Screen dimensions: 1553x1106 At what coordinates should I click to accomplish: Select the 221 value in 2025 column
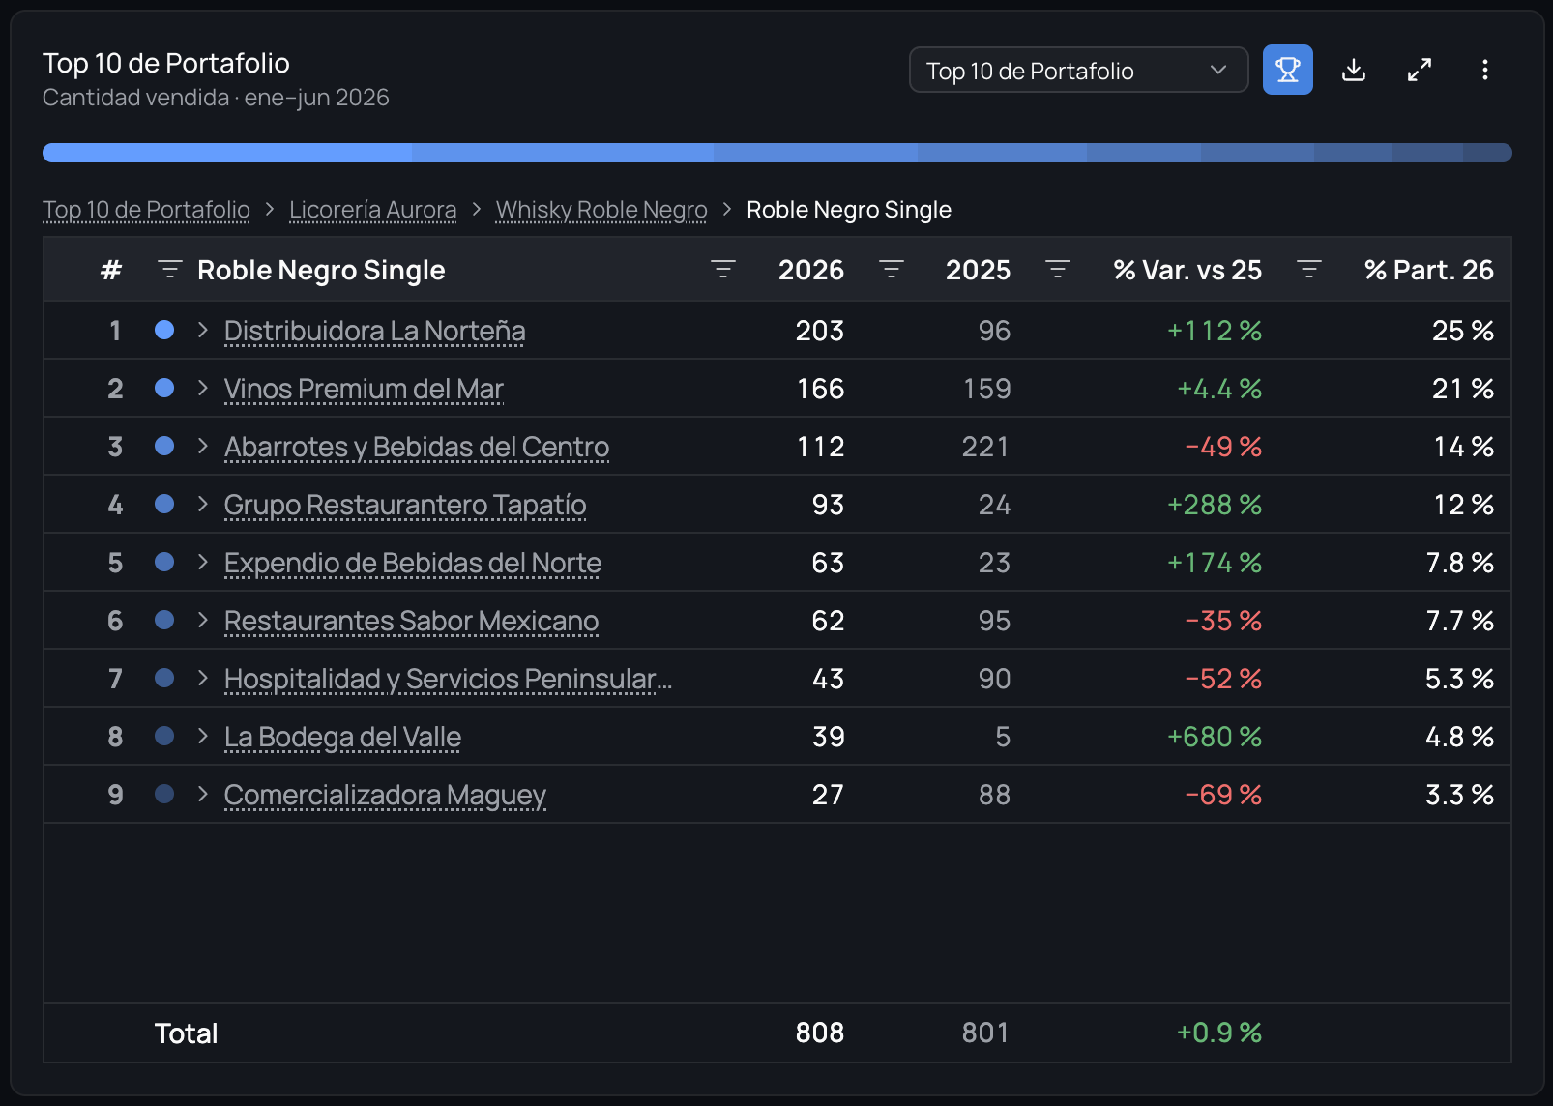(985, 447)
